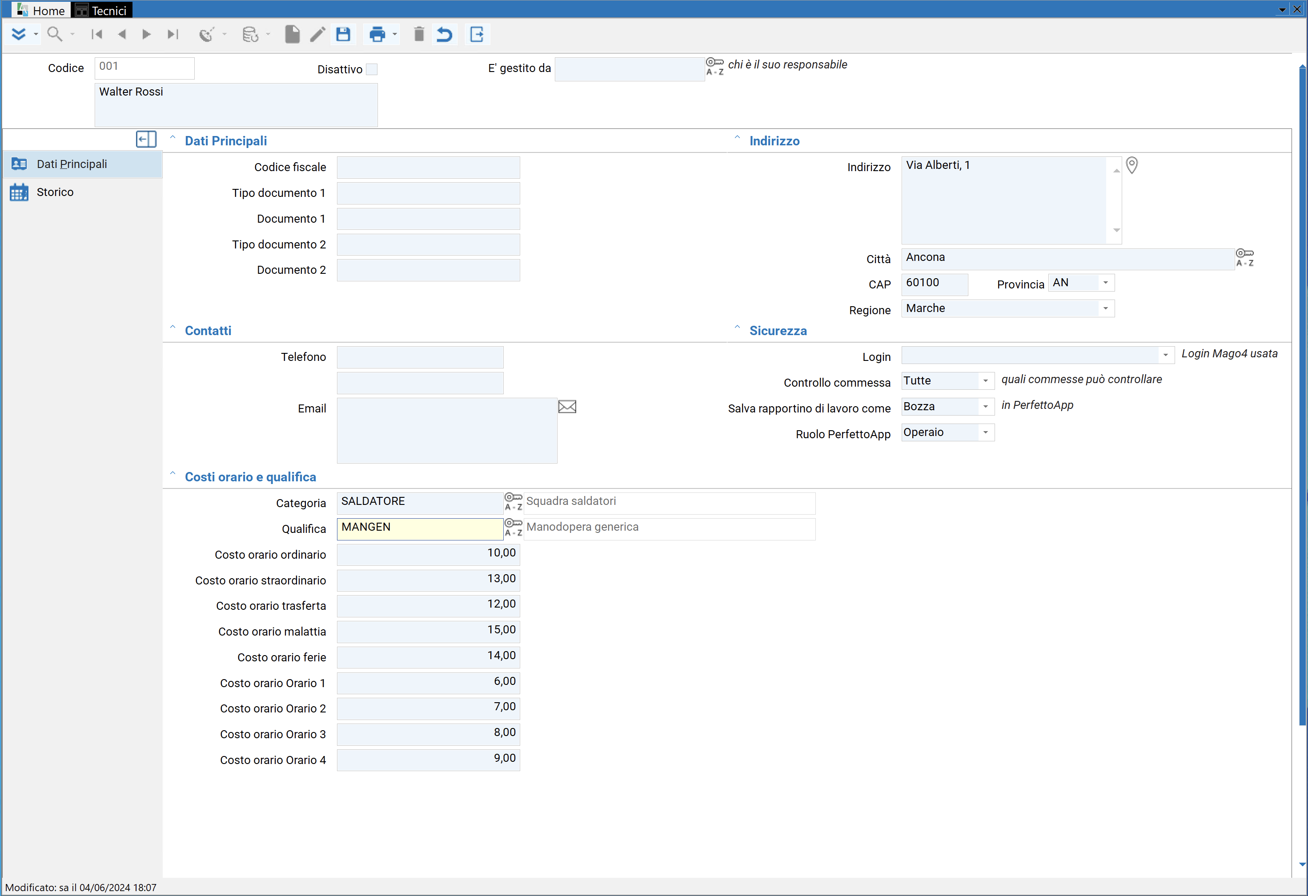Open print options dropdown arrow
The width and height of the screenshot is (1308, 896).
(394, 34)
